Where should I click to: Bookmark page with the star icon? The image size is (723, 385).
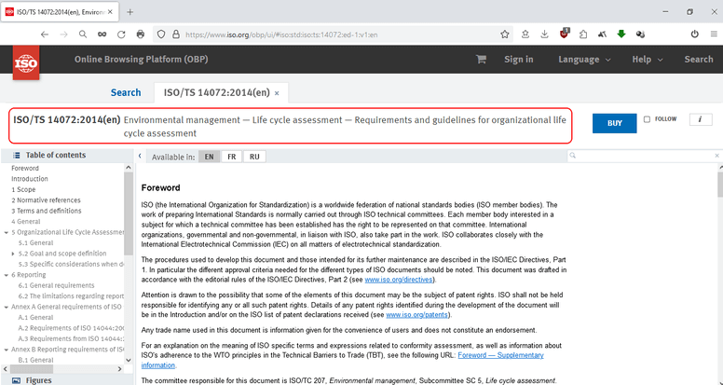coord(505,34)
